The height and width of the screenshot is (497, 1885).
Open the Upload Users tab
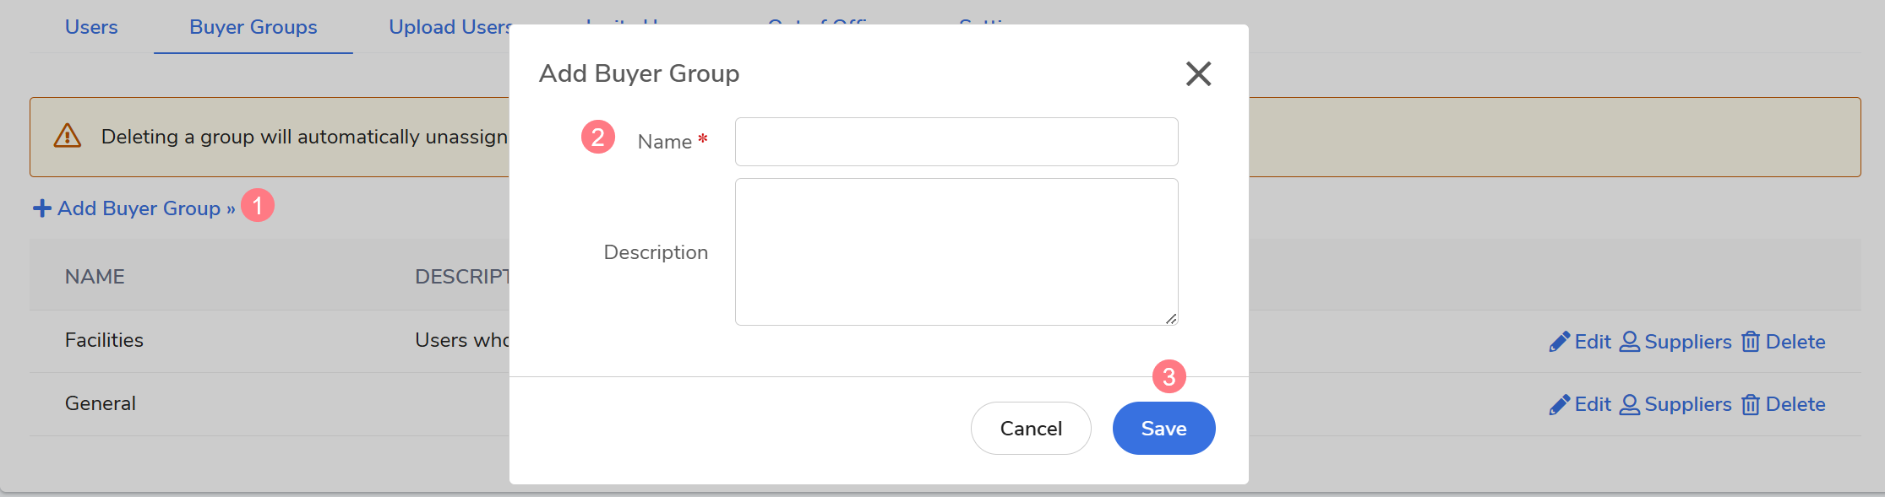coord(448,27)
